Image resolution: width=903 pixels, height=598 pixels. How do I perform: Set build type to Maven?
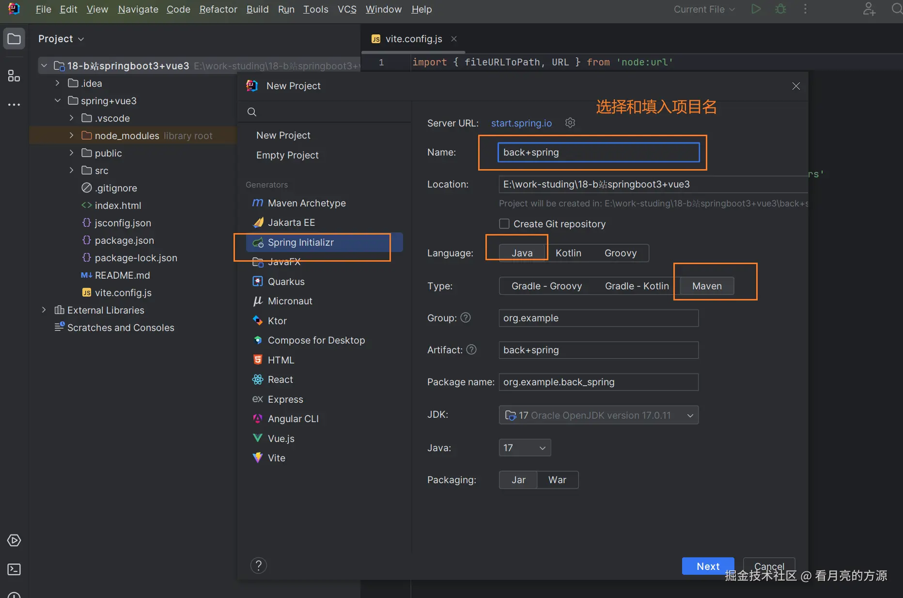[x=707, y=286]
